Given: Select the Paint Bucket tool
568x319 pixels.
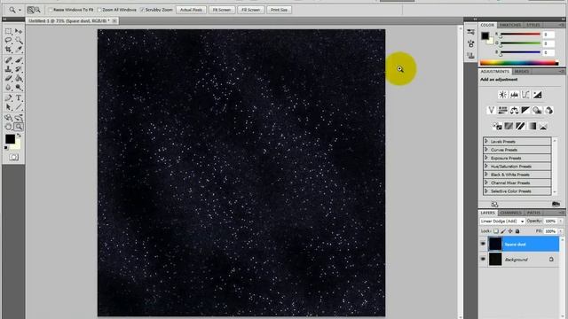Looking at the screenshot, I should [x=19, y=78].
